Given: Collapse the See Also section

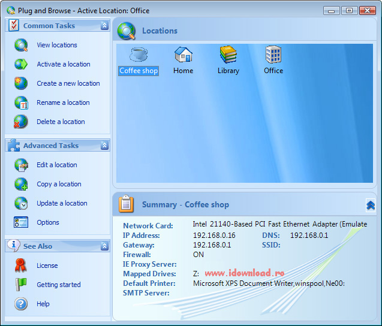Looking at the screenshot, I should pos(104,246).
